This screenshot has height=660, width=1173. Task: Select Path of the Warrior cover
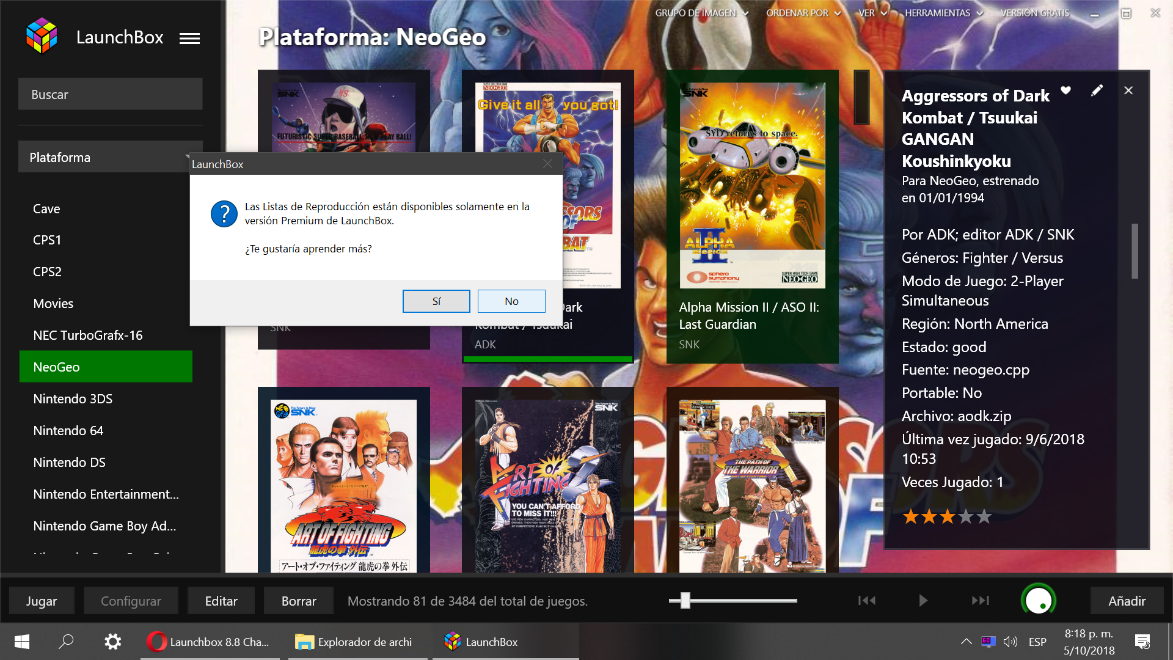point(753,486)
